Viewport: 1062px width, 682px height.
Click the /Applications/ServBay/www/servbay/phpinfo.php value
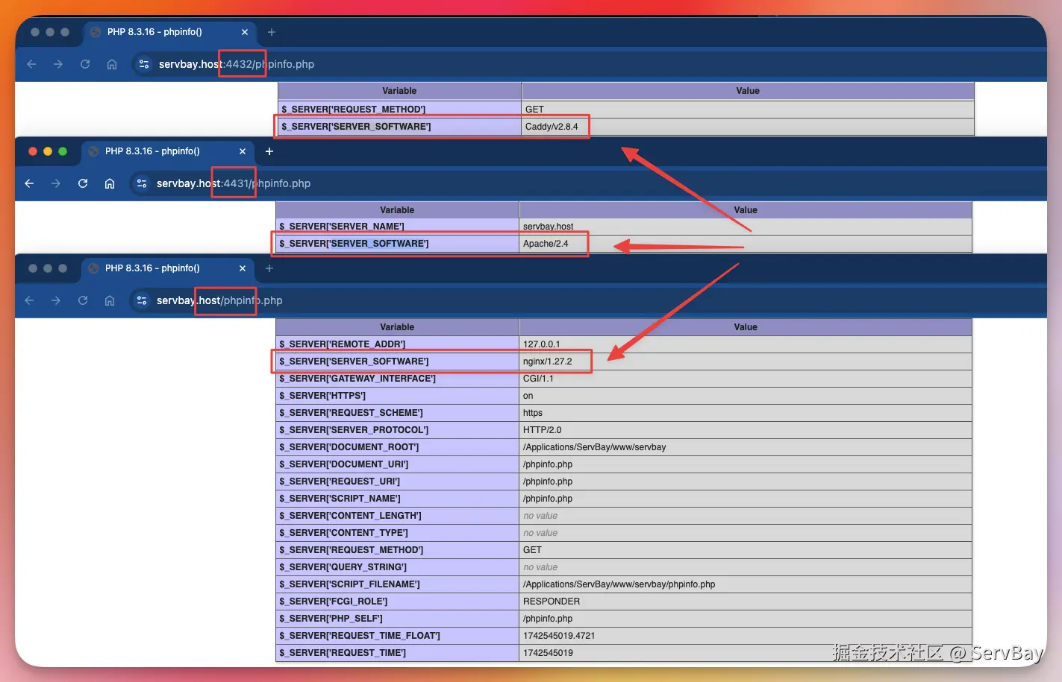click(x=746, y=584)
